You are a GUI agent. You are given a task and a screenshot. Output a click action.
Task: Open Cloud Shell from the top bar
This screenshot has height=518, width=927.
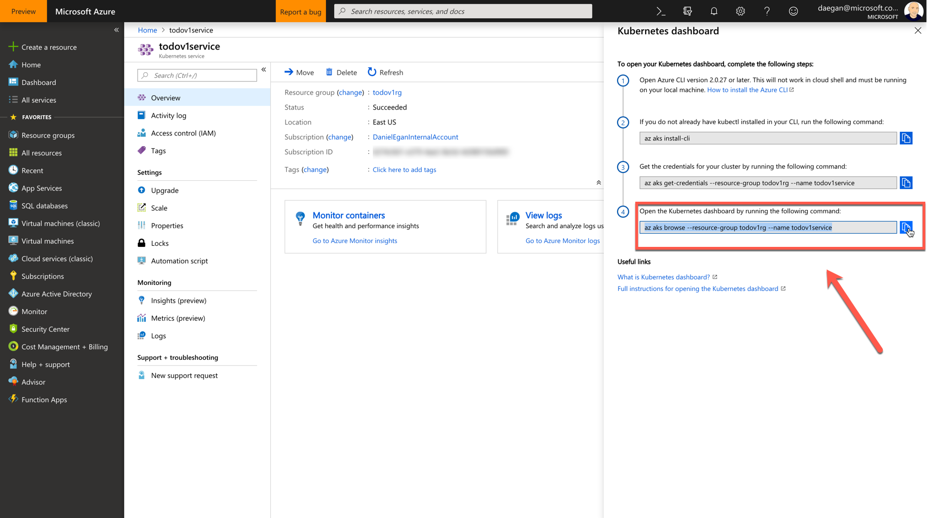tap(661, 11)
